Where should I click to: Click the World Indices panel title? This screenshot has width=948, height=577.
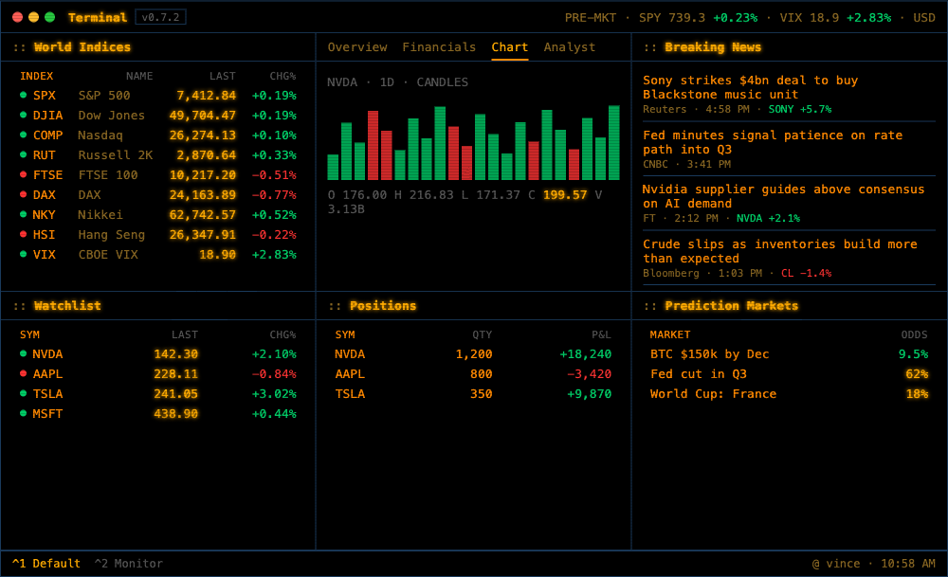click(82, 47)
